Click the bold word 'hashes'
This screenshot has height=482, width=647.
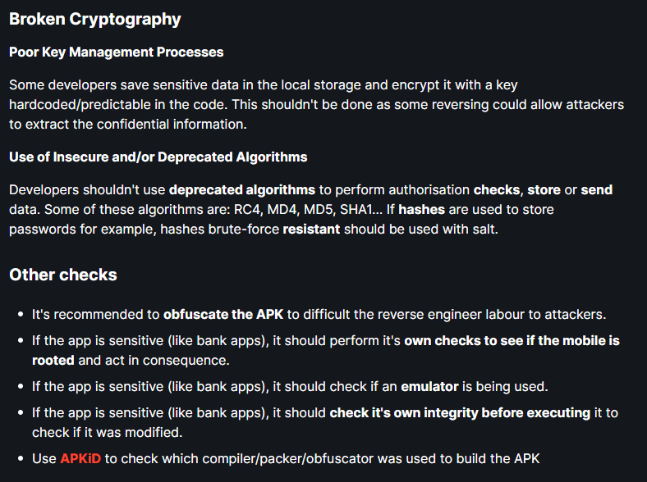422,209
